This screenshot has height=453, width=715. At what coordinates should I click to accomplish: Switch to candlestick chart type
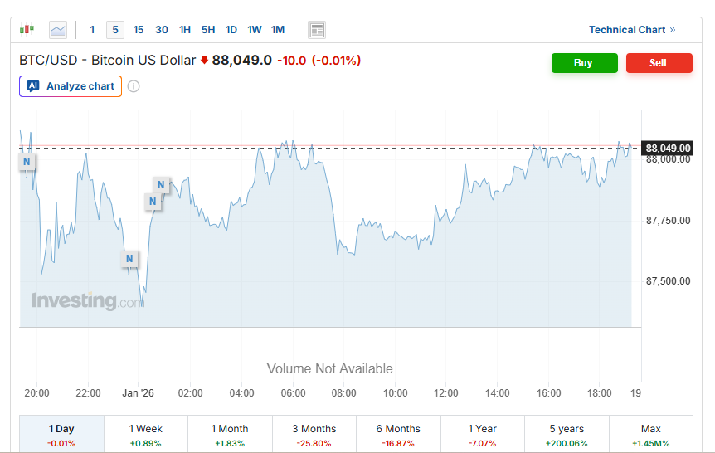pyautogui.click(x=27, y=30)
